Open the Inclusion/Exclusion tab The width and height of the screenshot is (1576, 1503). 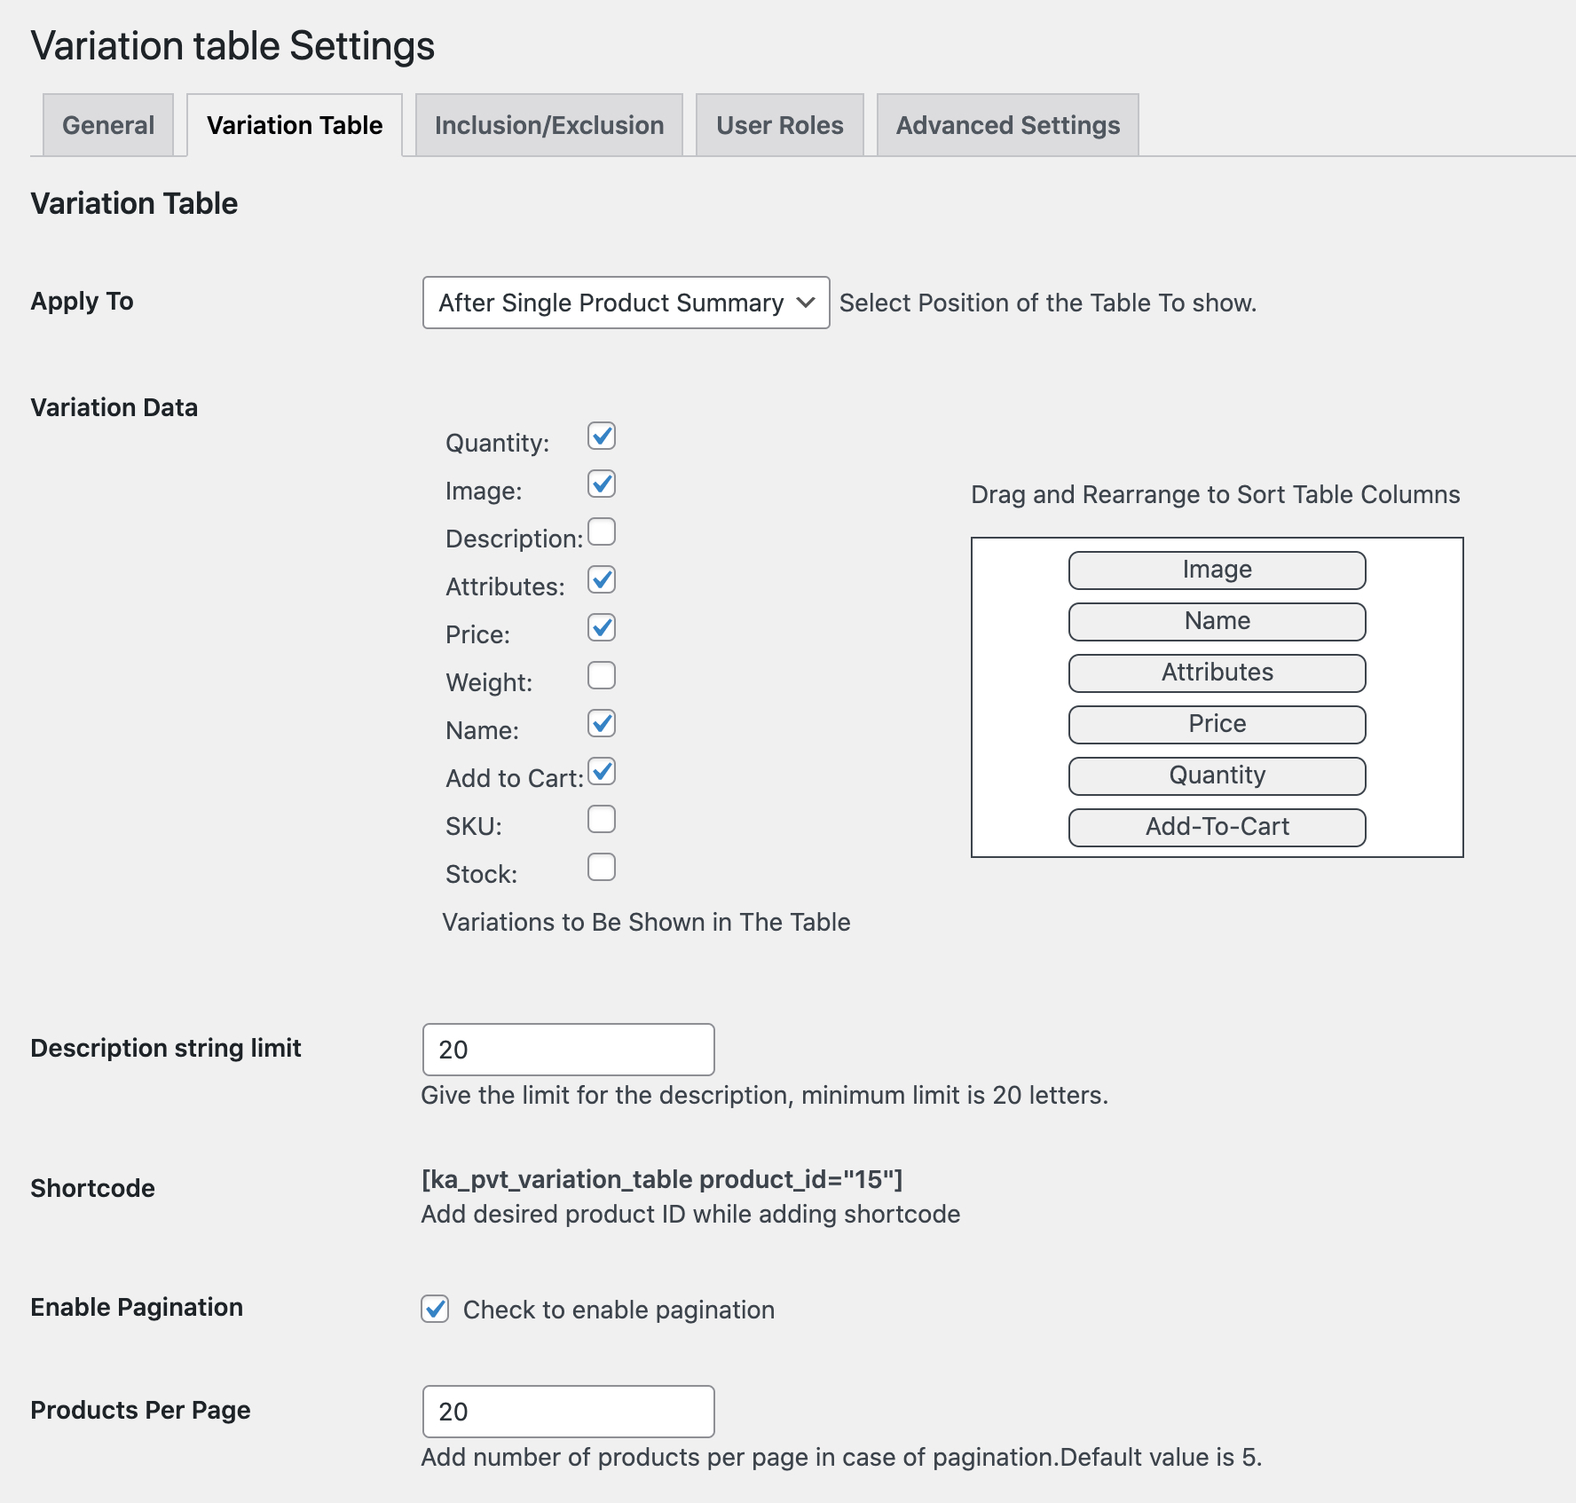tap(548, 125)
